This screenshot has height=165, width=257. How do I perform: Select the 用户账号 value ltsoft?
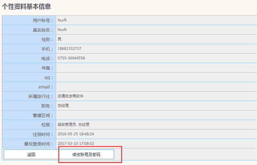[62, 20]
